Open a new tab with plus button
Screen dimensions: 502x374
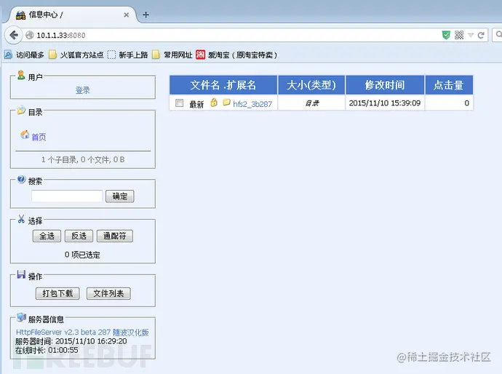pyautogui.click(x=146, y=15)
